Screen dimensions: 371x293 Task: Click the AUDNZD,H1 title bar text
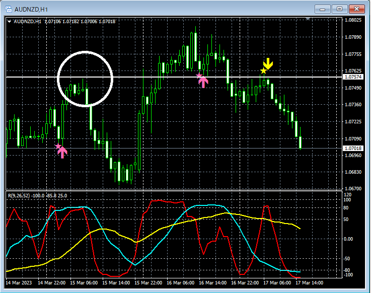click(31, 10)
